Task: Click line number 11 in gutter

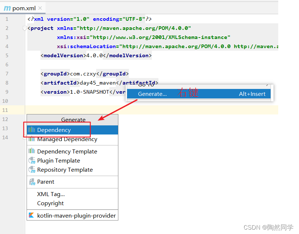Action: 5,110
